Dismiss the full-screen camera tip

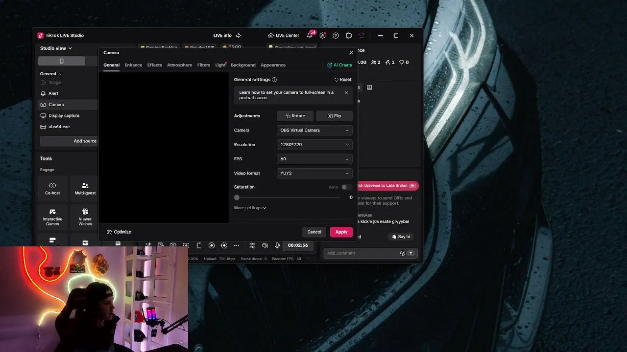point(346,92)
